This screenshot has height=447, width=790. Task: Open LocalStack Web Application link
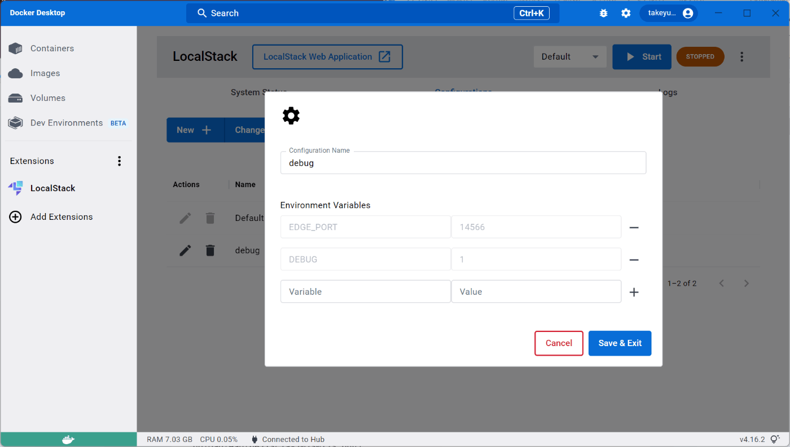coord(327,57)
